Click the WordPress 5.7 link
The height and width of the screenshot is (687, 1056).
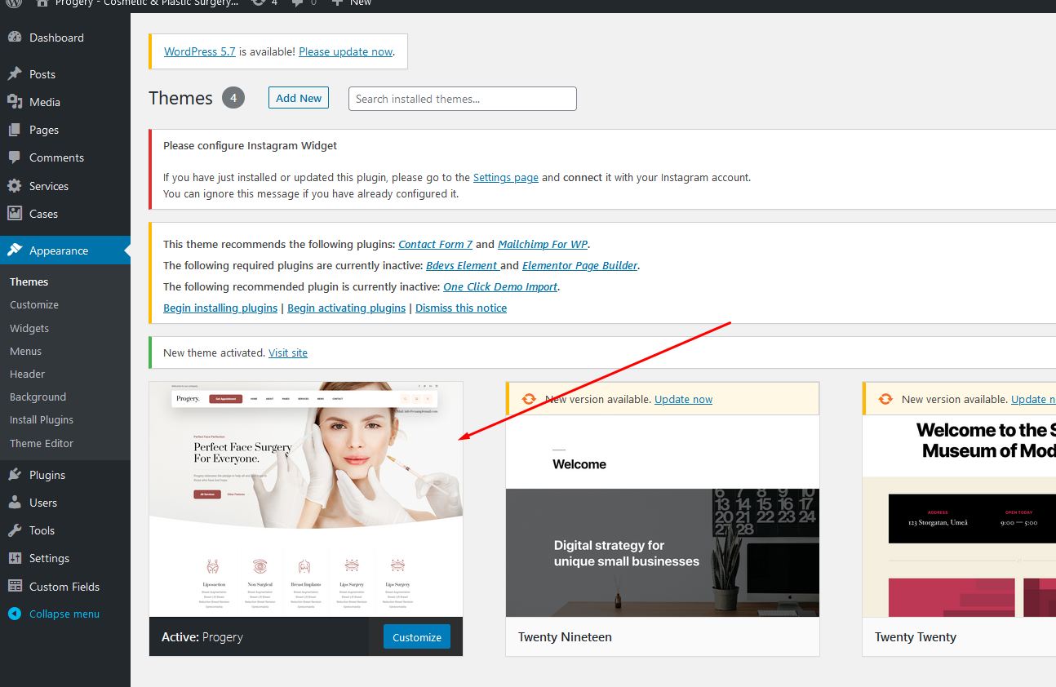[200, 51]
